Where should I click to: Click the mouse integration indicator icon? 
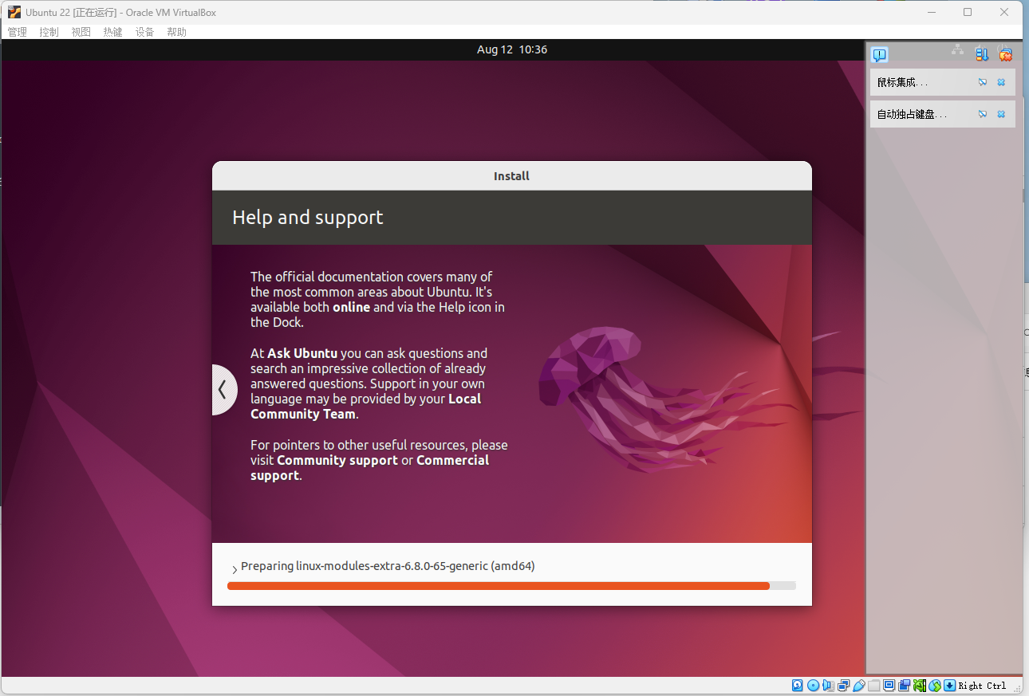click(934, 686)
